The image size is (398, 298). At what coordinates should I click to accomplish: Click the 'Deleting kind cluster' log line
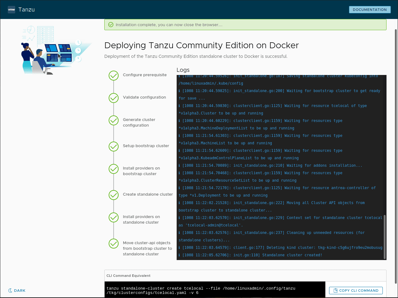pyautogui.click(x=281, y=248)
